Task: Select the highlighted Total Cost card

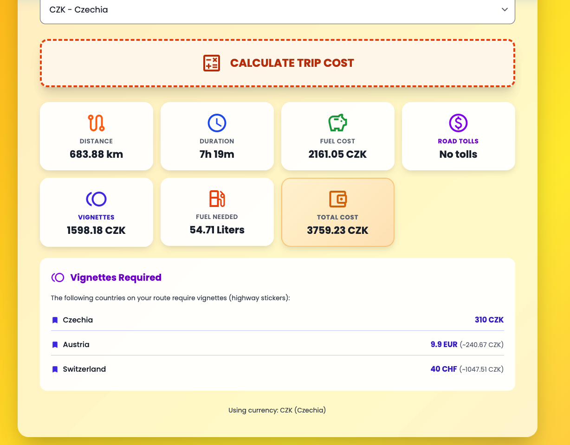Action: (337, 212)
